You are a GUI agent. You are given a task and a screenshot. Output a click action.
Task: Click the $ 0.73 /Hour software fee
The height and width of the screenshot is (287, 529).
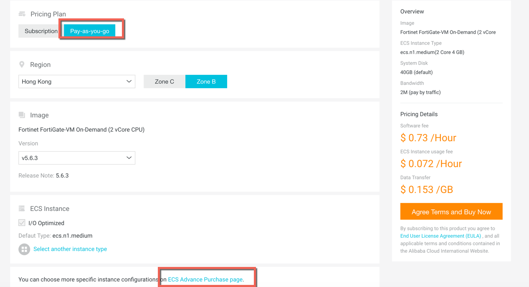[x=428, y=138]
